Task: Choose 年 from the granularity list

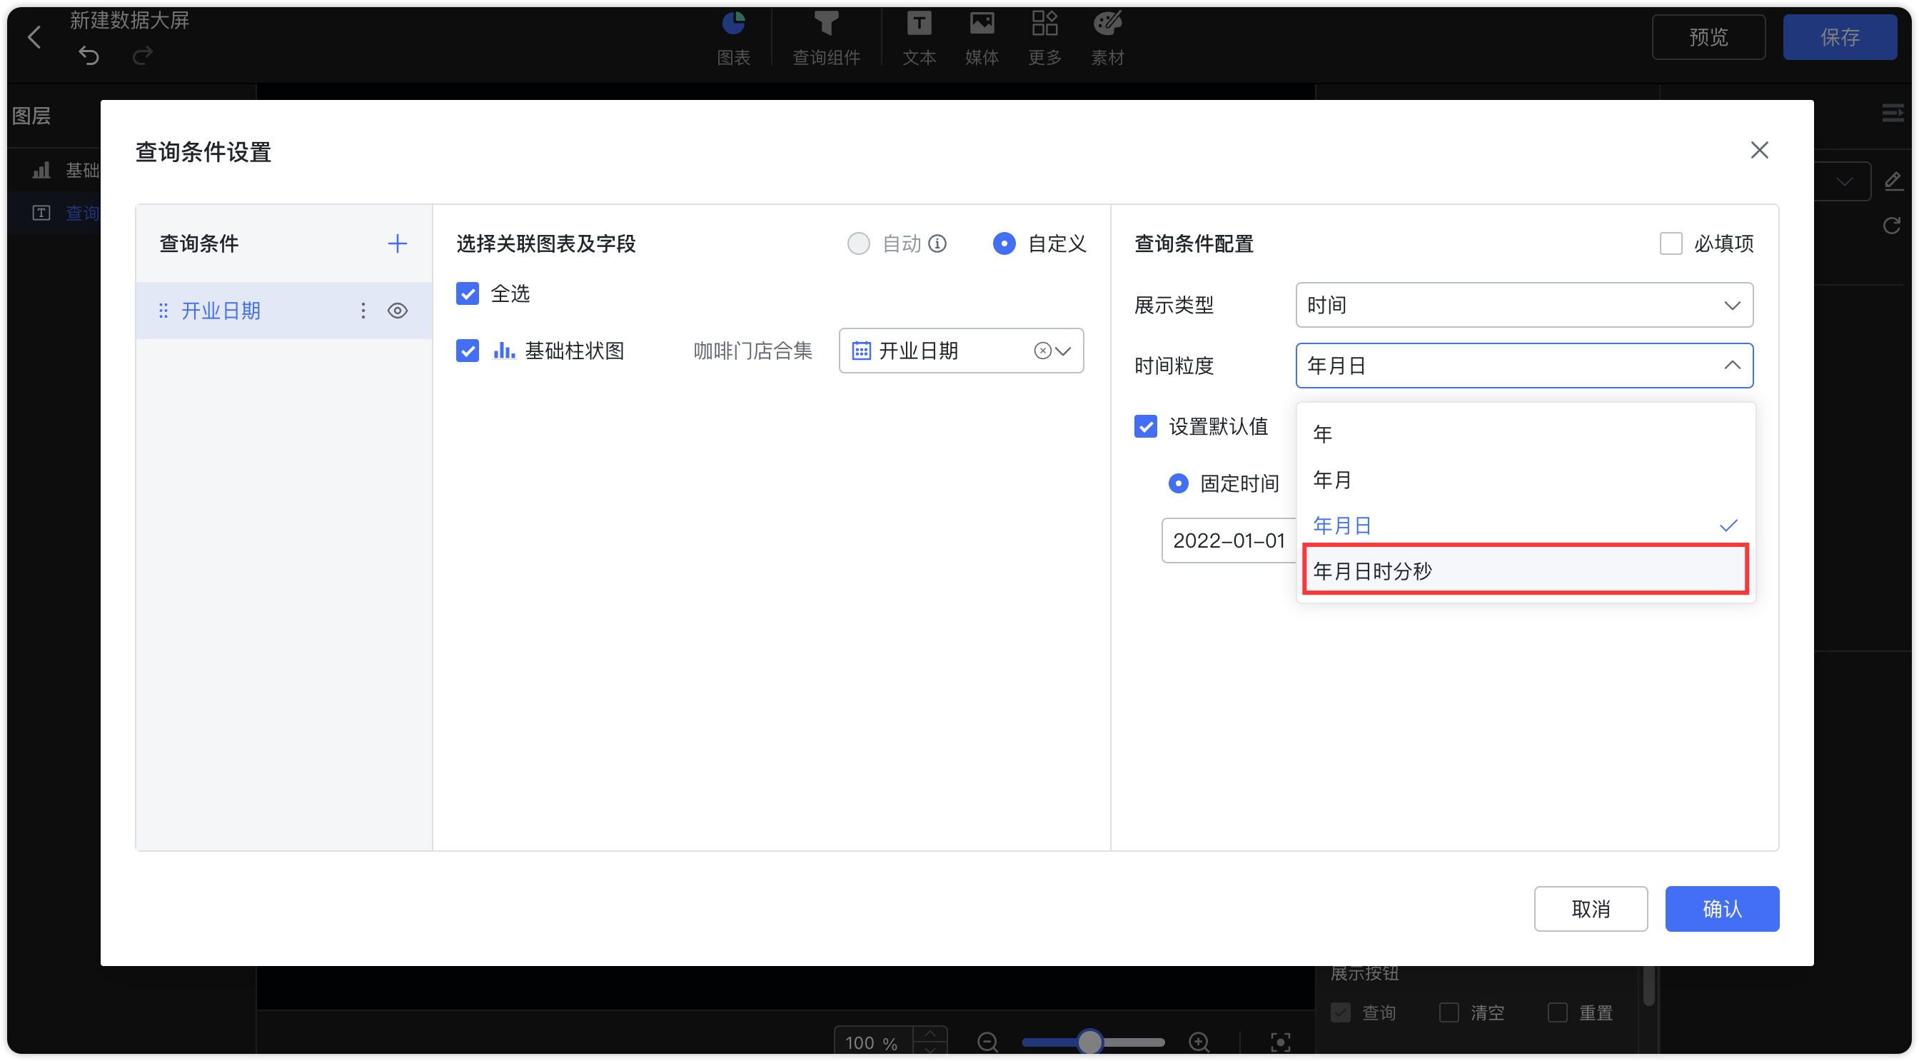Action: (x=1525, y=433)
